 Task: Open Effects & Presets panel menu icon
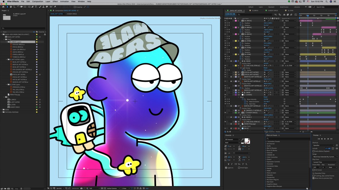pos(279,135)
